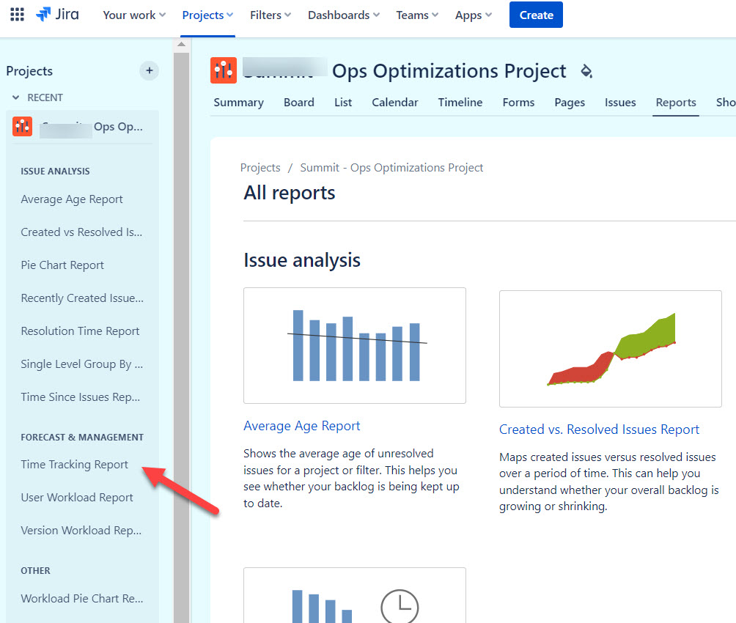Viewport: 736px width, 623px height.
Task: Open the Pages tab
Action: coord(570,103)
